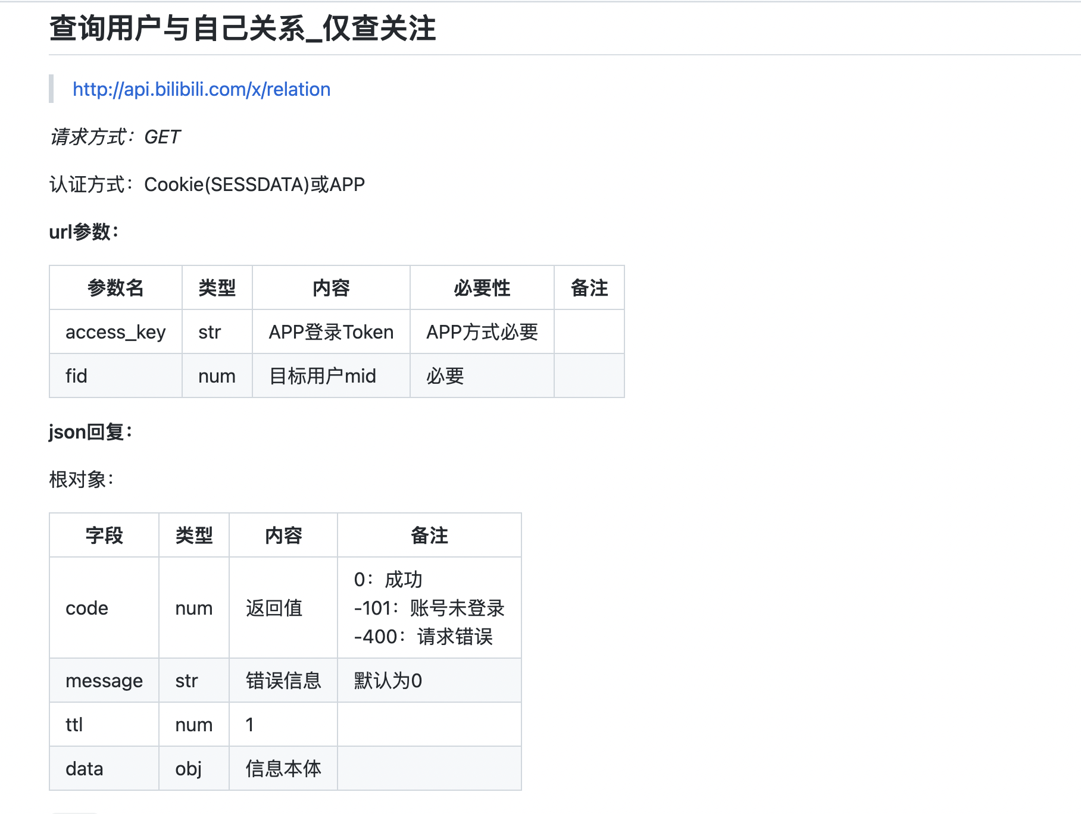Click the 必要性 column header

click(x=481, y=288)
